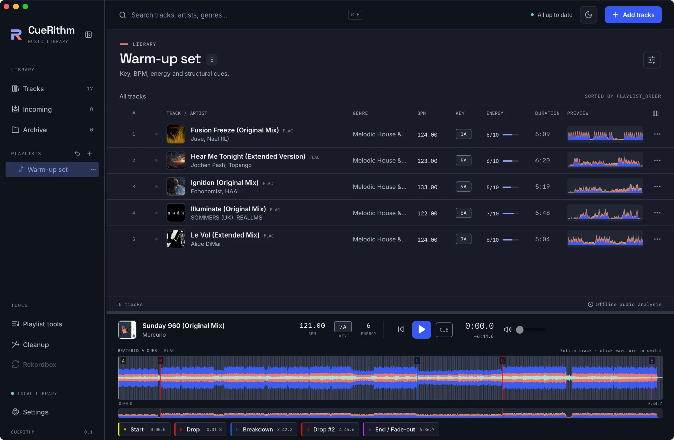Jump to the B Drop cue chip
The image size is (674, 440).
click(x=200, y=429)
